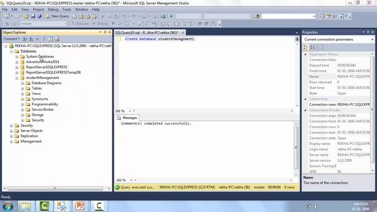Open the Window menu
The image size is (377, 212).
point(81,9)
